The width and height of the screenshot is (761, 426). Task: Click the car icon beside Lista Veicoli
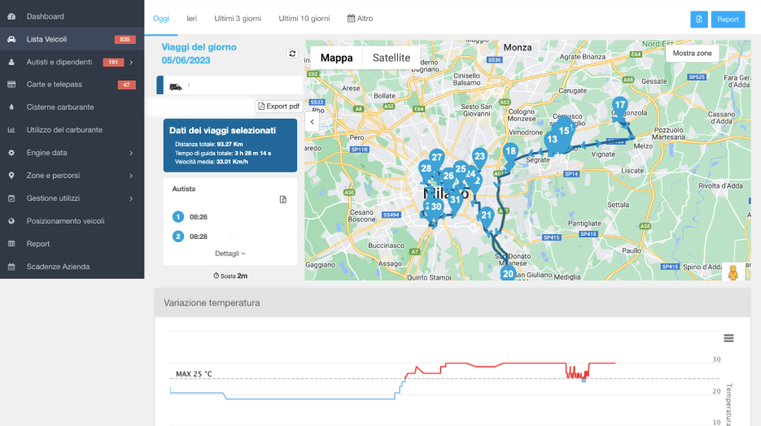coord(11,39)
